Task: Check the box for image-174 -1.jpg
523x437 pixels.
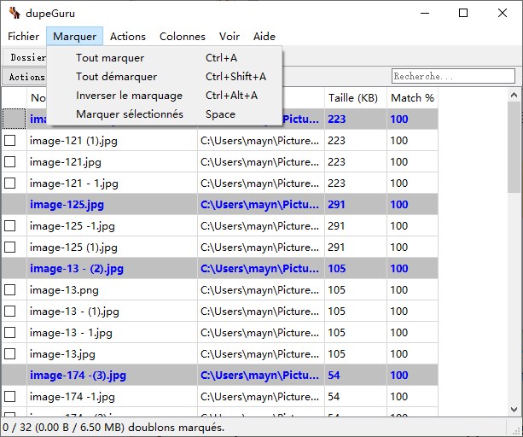Action: click(x=10, y=397)
